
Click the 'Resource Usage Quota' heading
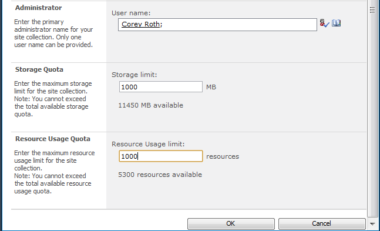53,139
